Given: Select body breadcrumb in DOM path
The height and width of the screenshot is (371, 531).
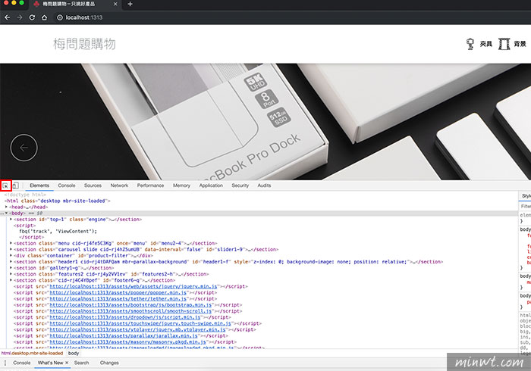Looking at the screenshot, I should click(74, 353).
